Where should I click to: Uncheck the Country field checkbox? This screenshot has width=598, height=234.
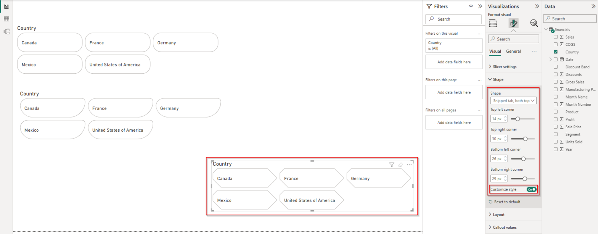click(556, 52)
